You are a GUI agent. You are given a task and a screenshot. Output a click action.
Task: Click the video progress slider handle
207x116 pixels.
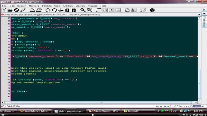[x=93, y=115]
